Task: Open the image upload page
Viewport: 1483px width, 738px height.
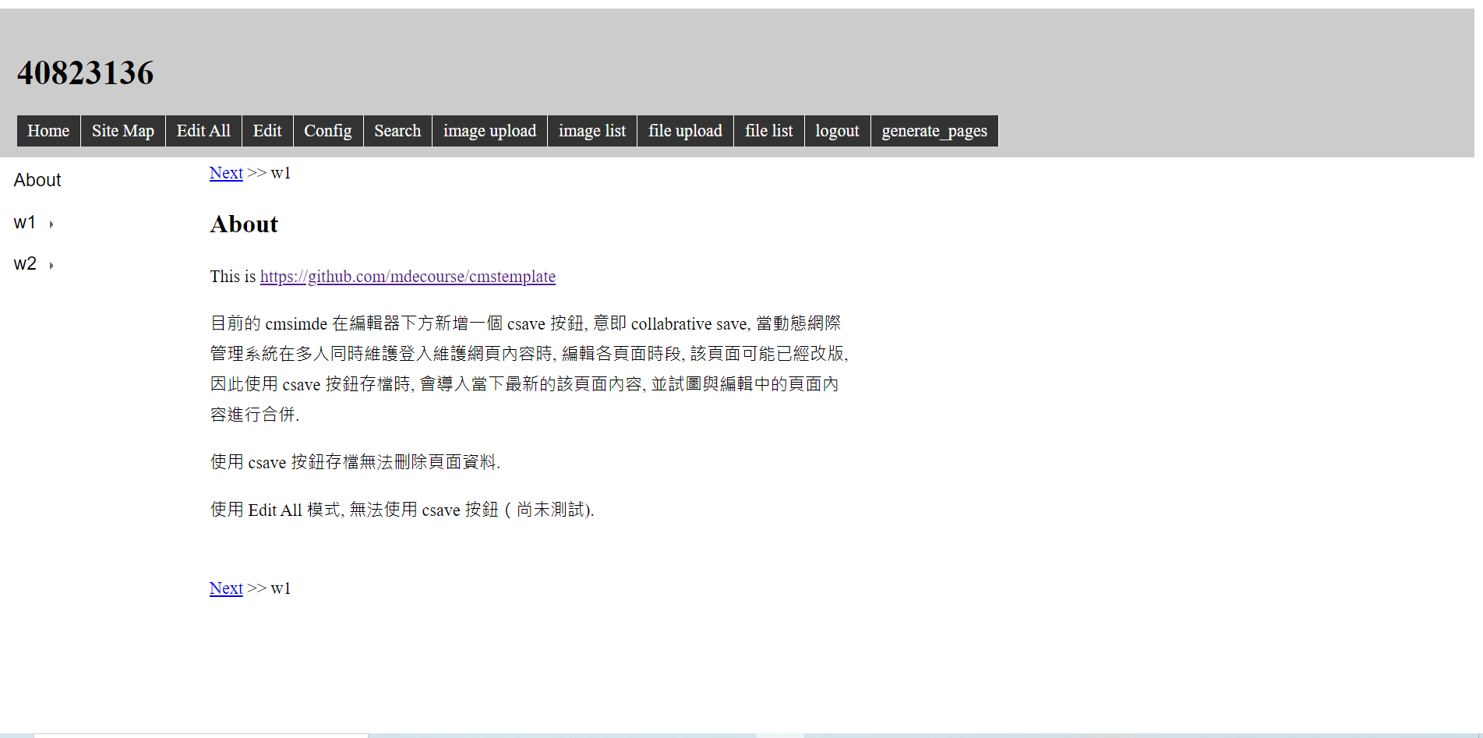Action: click(x=490, y=131)
